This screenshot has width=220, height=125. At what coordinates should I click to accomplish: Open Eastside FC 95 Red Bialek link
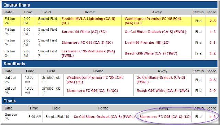[88, 53]
